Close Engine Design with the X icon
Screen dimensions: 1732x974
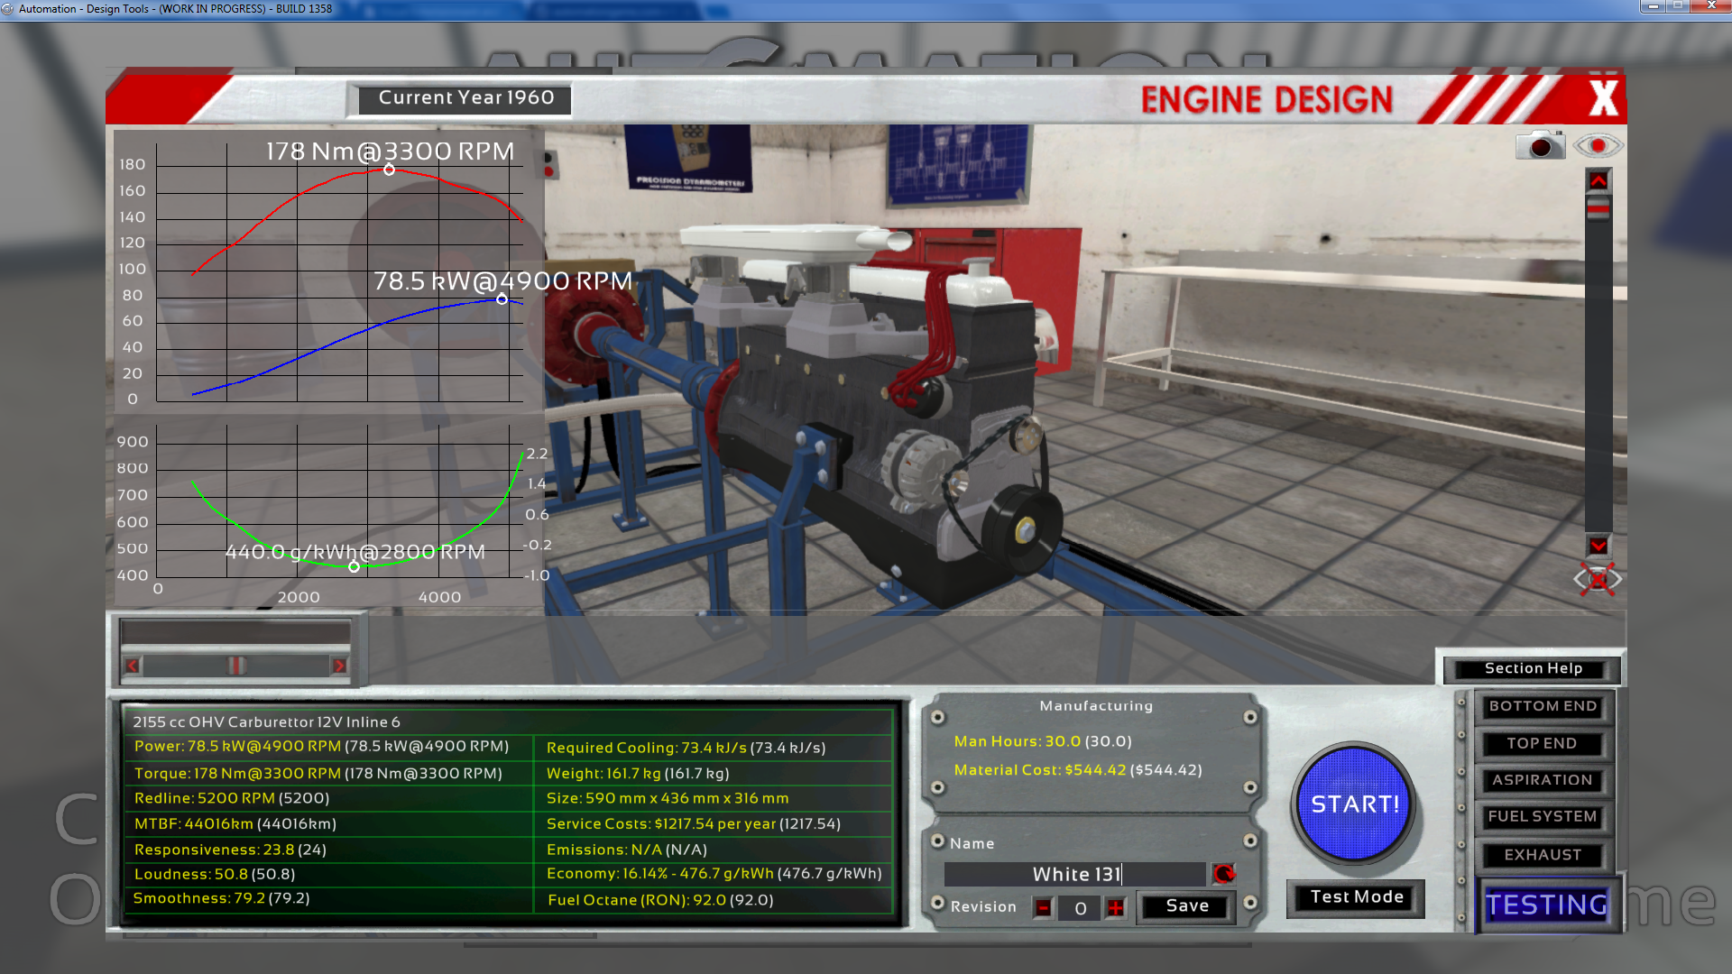click(1603, 97)
